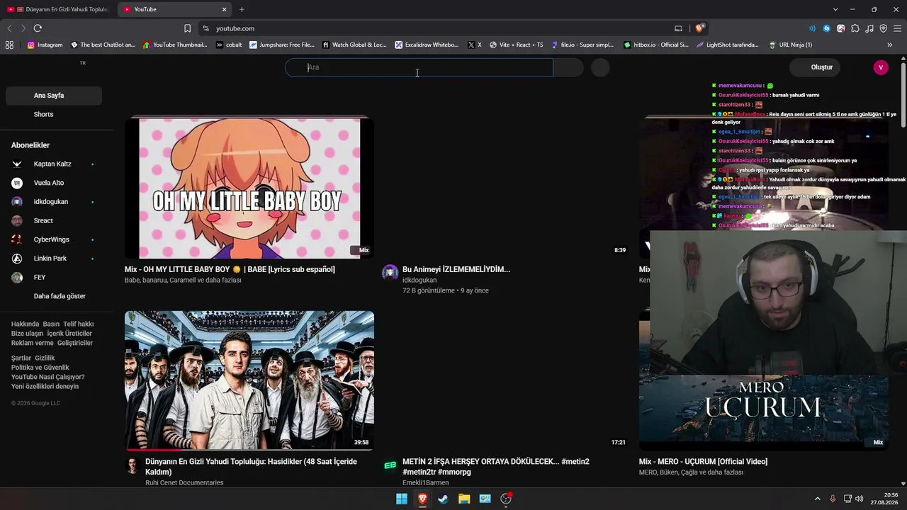Open the Brave Shields lion icon
This screenshot has width=907, height=510.
pyautogui.click(x=699, y=28)
